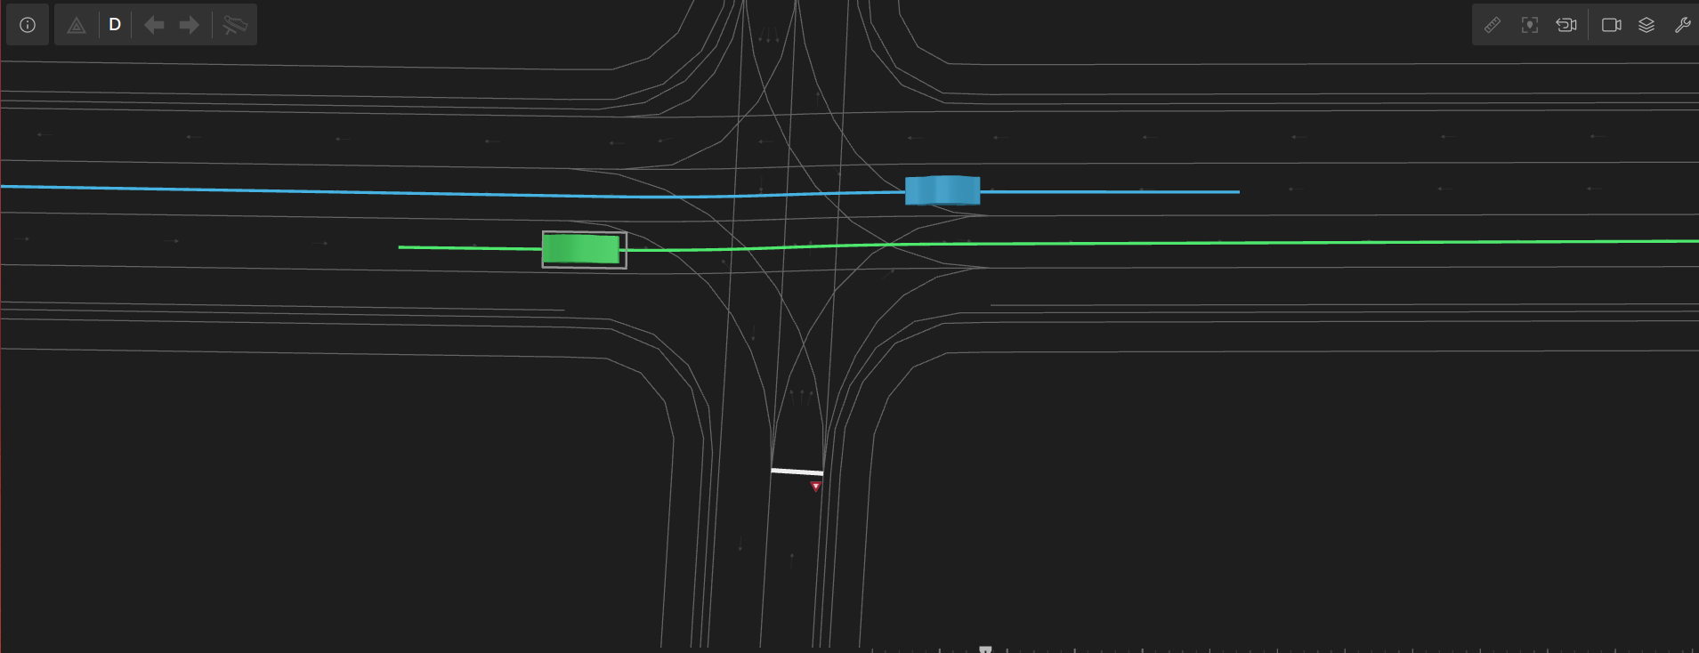Open the camera view options
The height and width of the screenshot is (653, 1699).
click(1611, 25)
